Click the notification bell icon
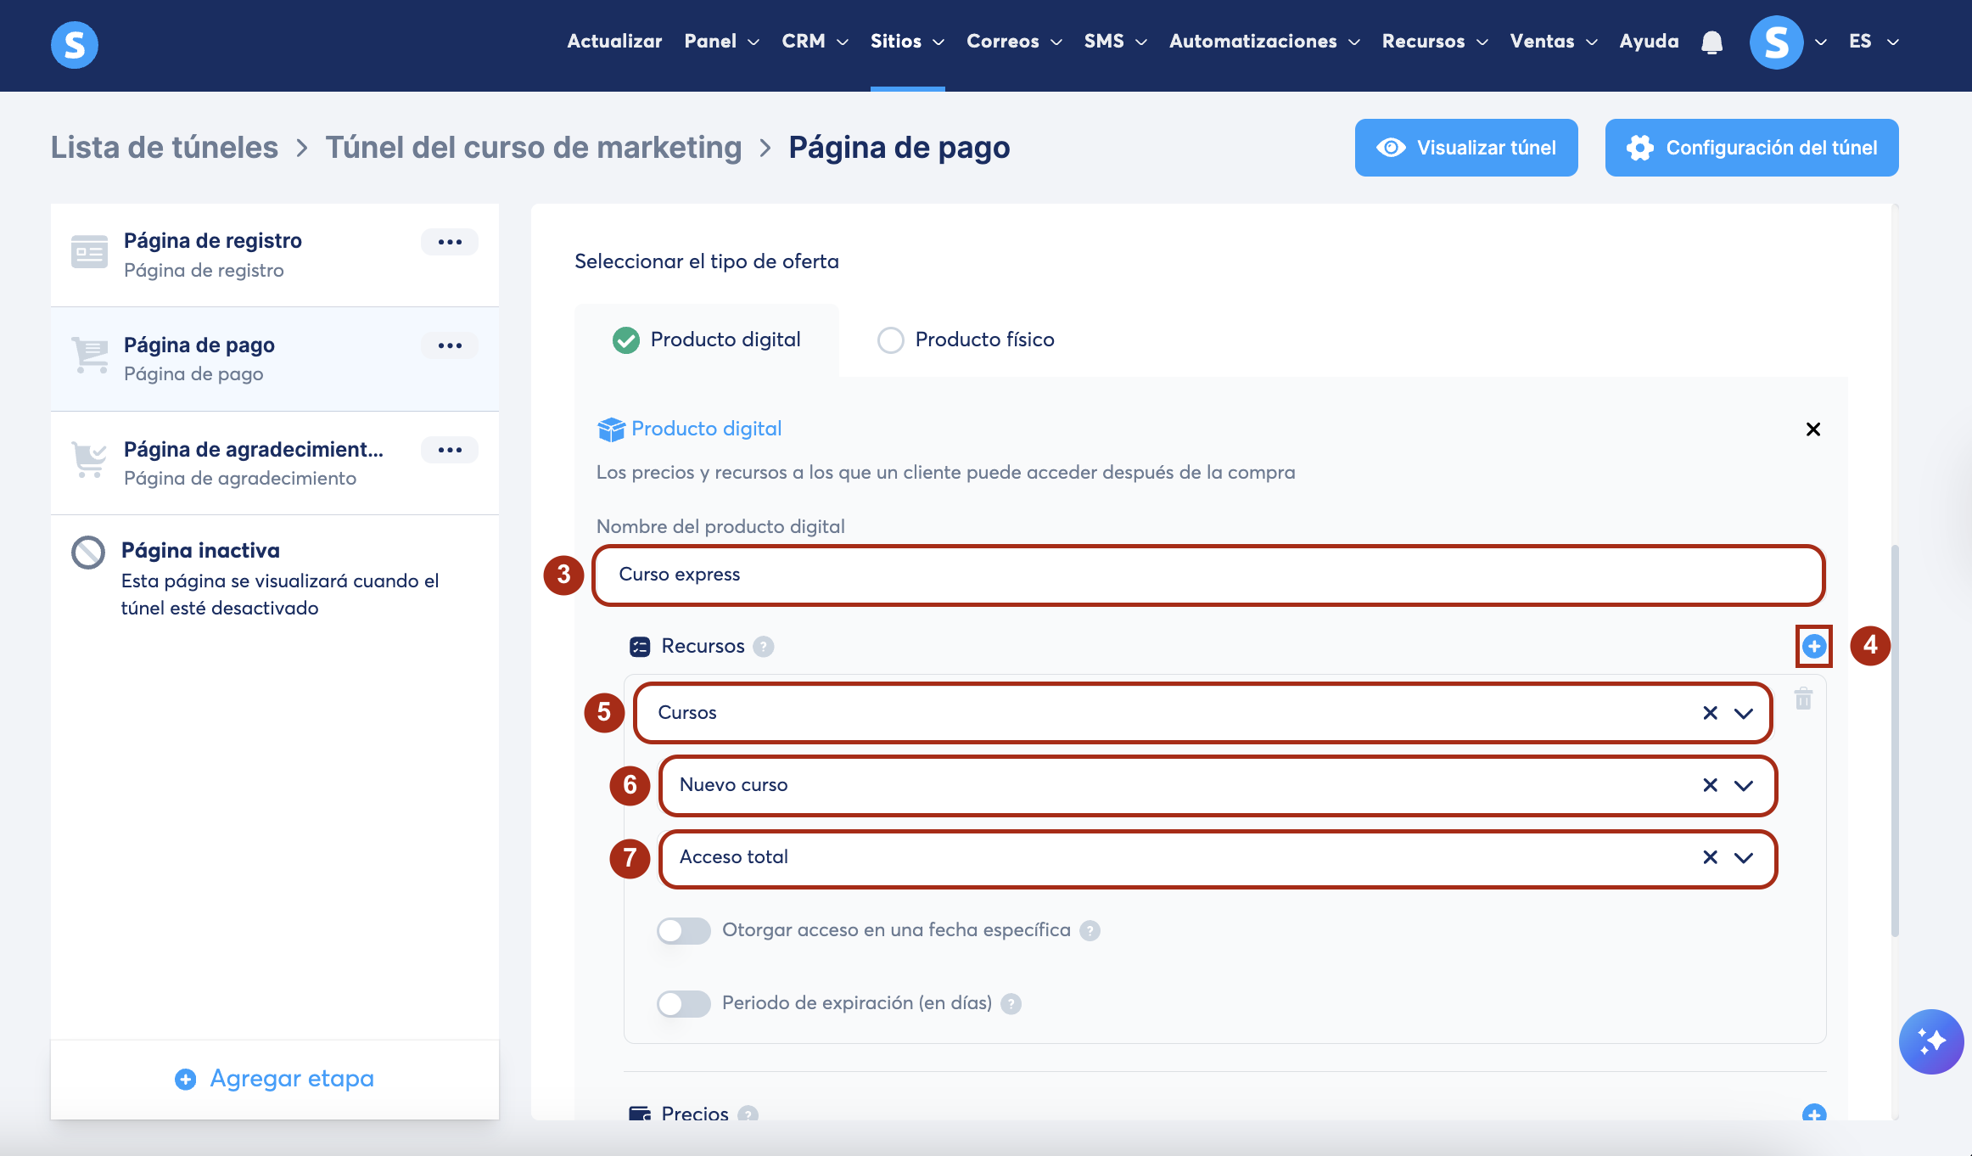1972x1156 pixels. click(1711, 42)
